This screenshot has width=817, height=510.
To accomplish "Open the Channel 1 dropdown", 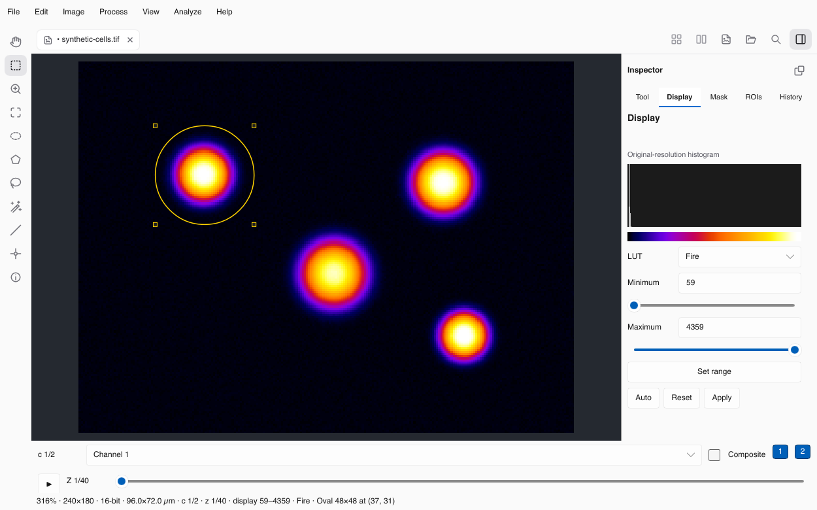I will (x=394, y=454).
